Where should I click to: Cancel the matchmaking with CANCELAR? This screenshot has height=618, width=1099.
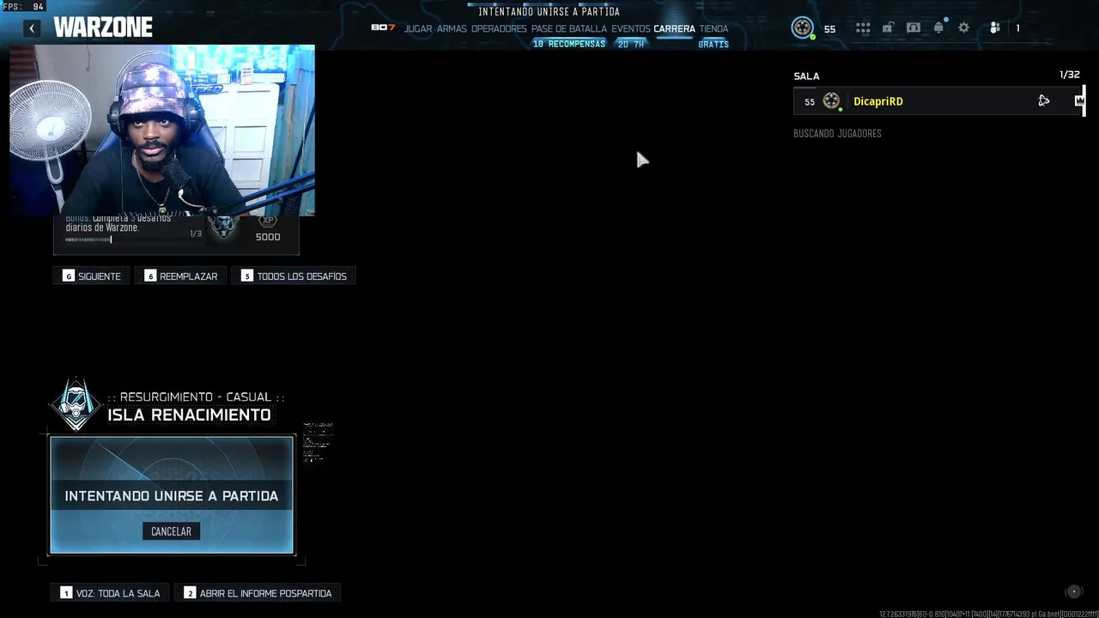[171, 531]
